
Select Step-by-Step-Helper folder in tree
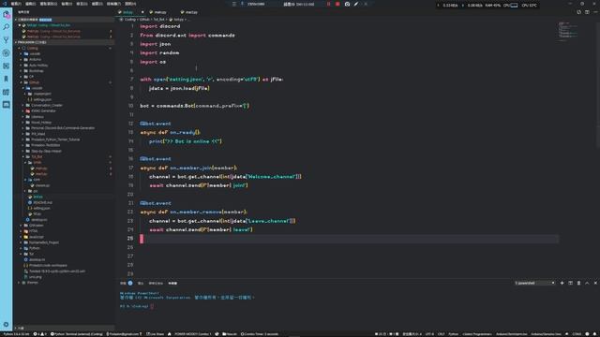46,151
